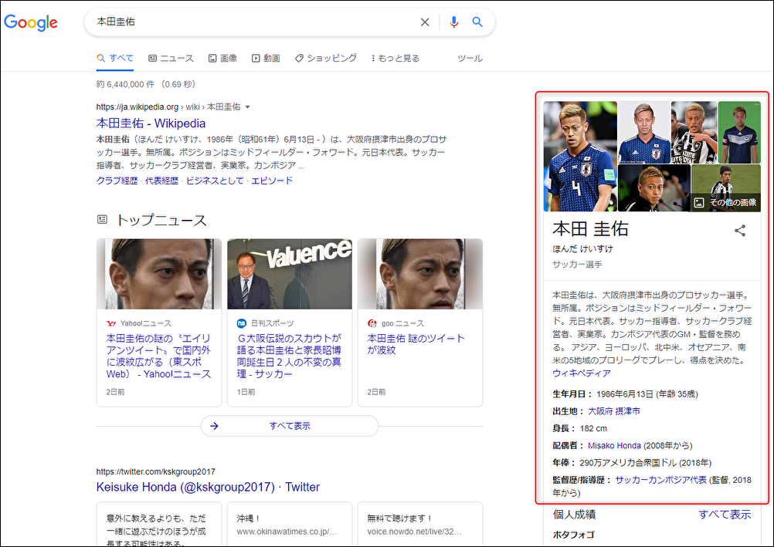Screen dimensions: 774x547
Task: Open the 謎のツイートが波紋 article
Action: 416,344
